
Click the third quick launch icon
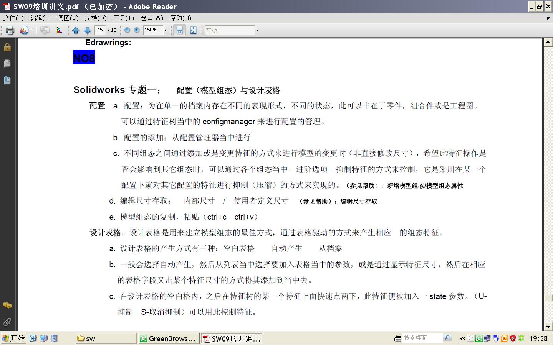[54, 338]
